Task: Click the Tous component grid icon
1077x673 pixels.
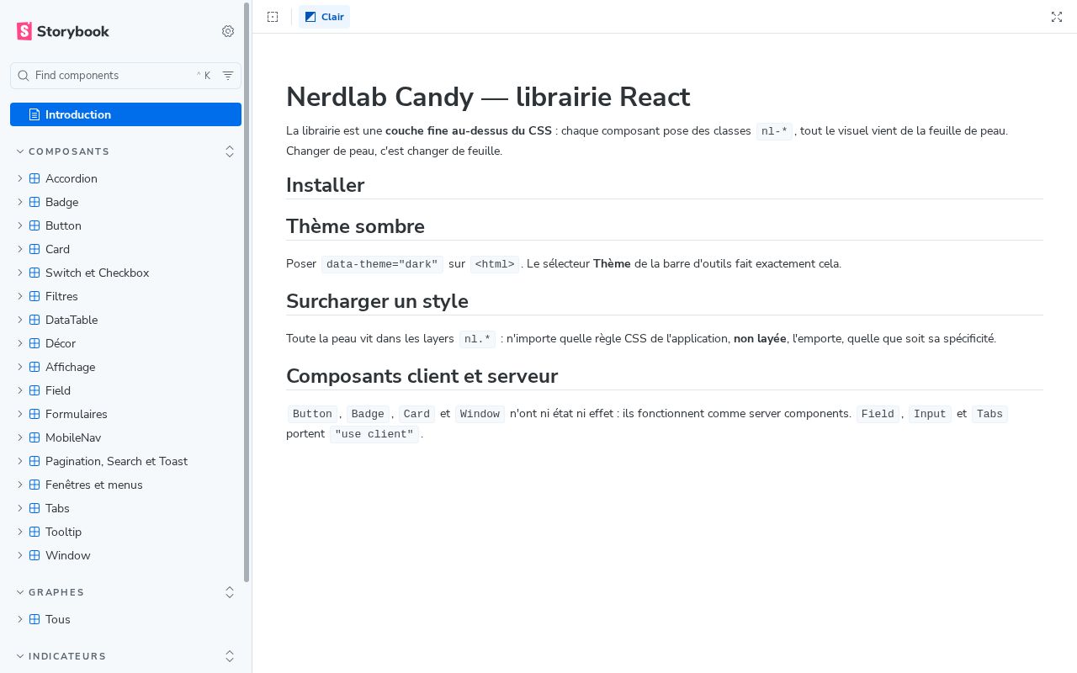Action: click(x=34, y=619)
